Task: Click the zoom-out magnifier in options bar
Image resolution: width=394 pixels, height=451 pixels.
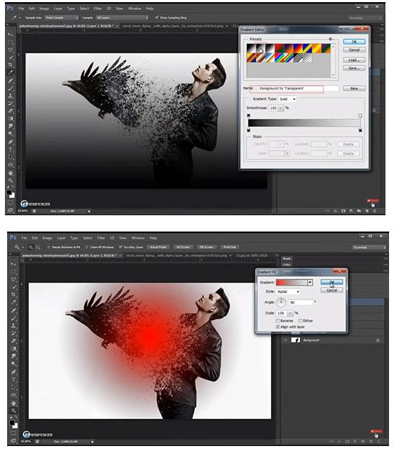Action: point(37,247)
